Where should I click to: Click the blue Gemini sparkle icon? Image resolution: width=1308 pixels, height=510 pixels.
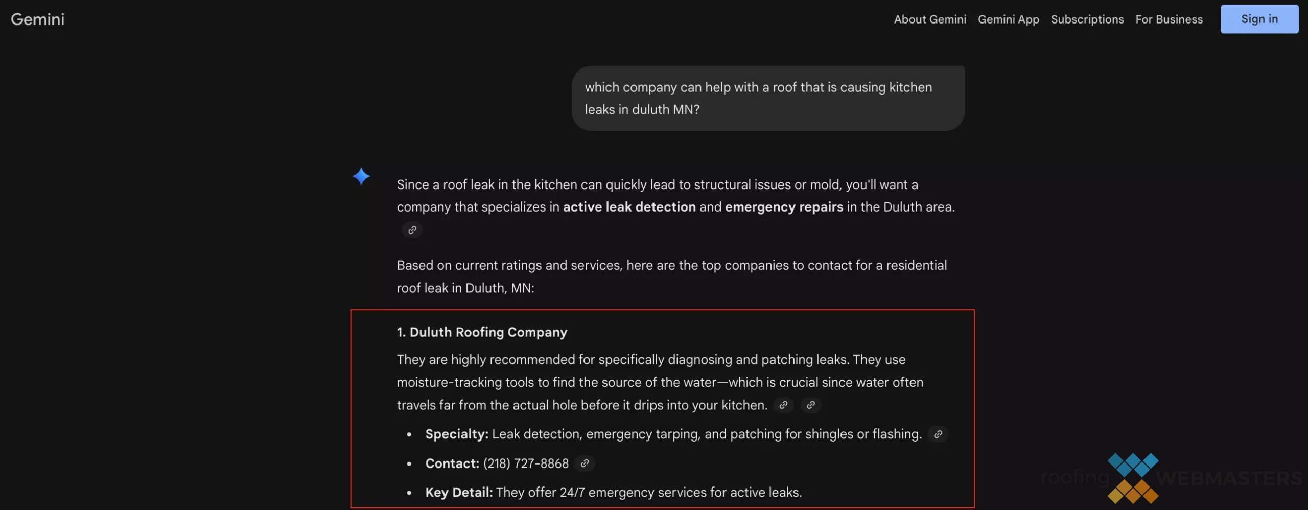coord(361,176)
